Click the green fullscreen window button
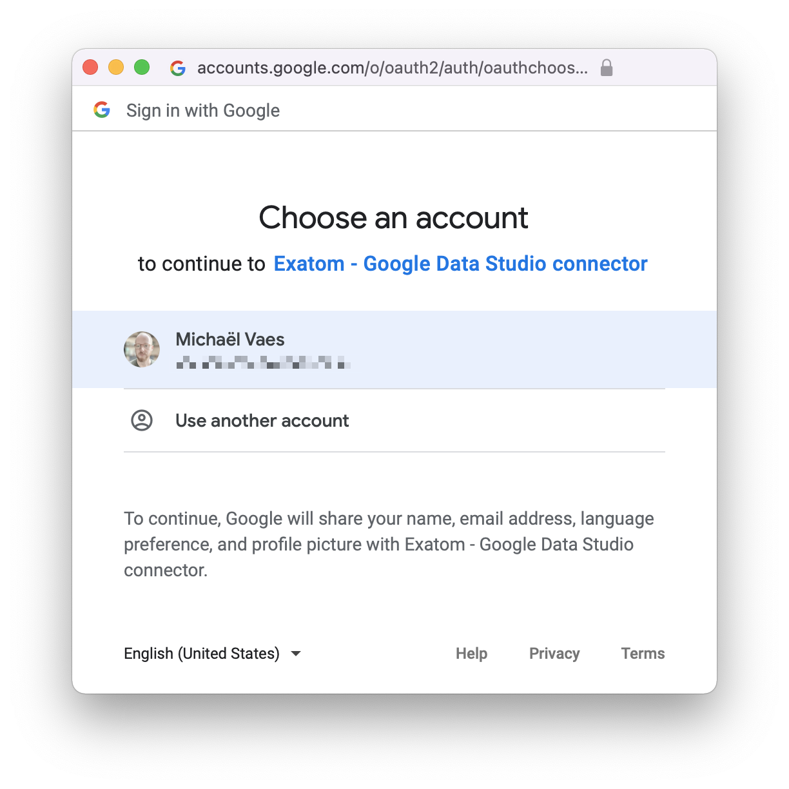This screenshot has width=789, height=789. (142, 67)
